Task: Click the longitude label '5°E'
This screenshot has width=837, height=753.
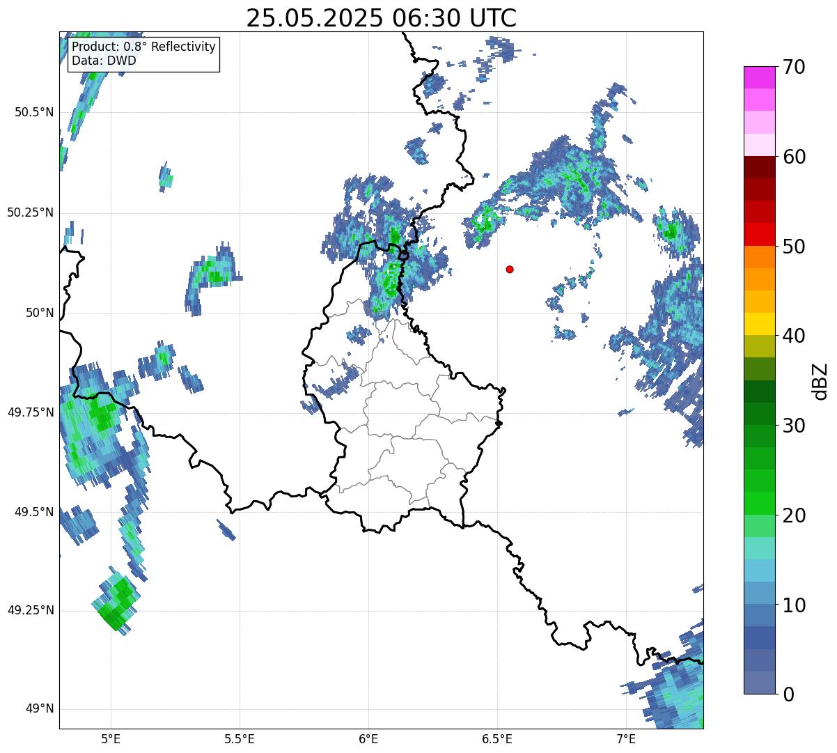Action: (111, 738)
